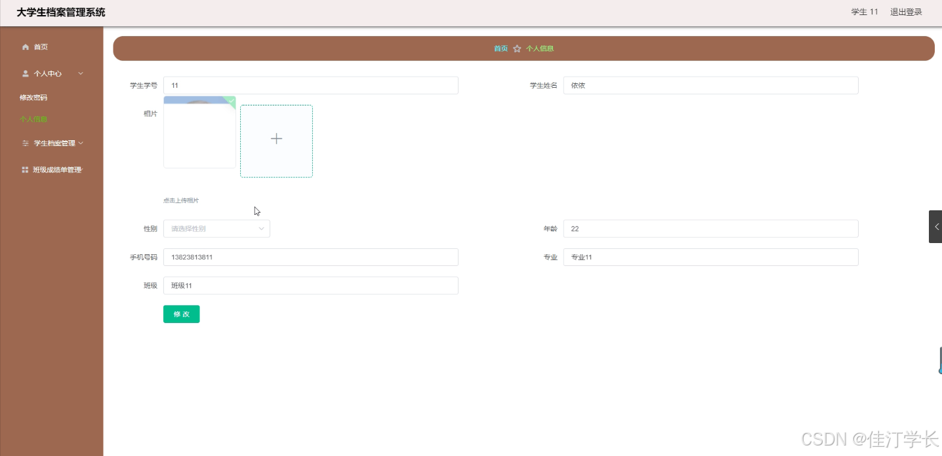This screenshot has width=942, height=456.
Task: Click the plus icon to upload a photo
Action: pos(276,139)
